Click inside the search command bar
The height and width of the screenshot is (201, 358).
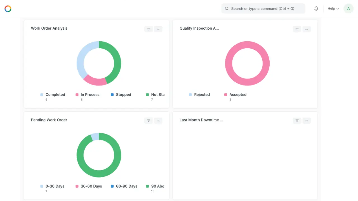263,9
